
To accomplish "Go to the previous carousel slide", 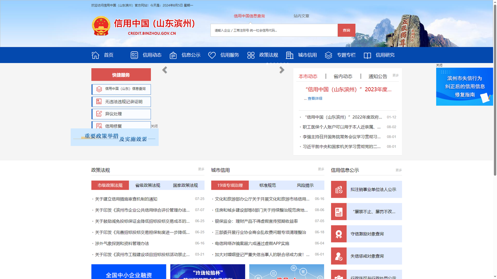I will 165,70.
